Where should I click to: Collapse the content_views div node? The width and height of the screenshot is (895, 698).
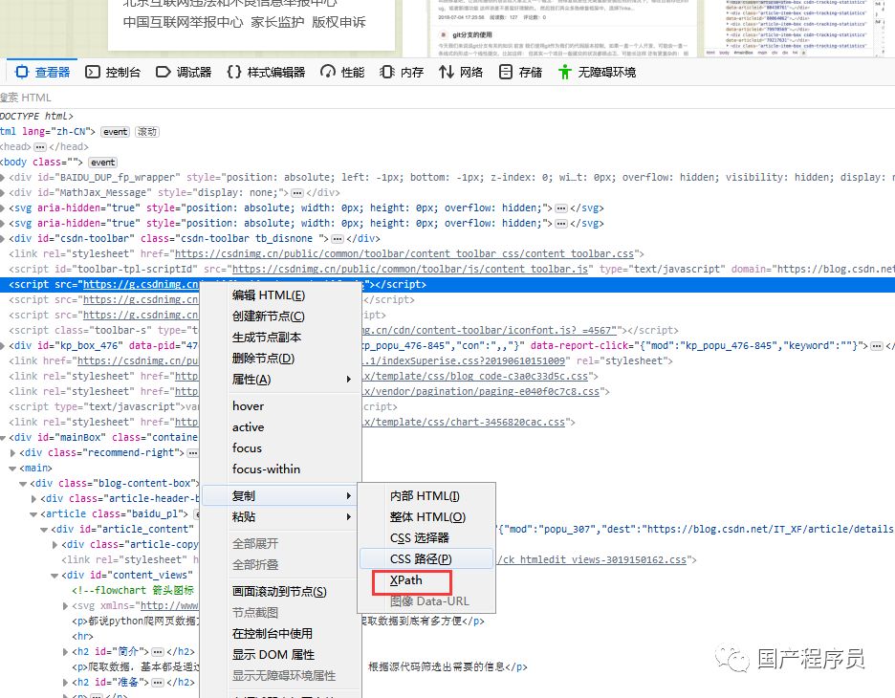pyautogui.click(x=55, y=576)
